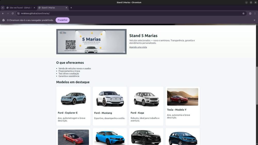This screenshot has width=258, height=145.
Task: Click the blue Honda hatchback image
Action: click(x=110, y=137)
